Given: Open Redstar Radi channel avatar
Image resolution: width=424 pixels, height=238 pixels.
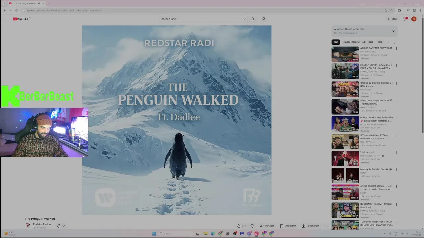Looking at the screenshot, I should pyautogui.click(x=28, y=226).
